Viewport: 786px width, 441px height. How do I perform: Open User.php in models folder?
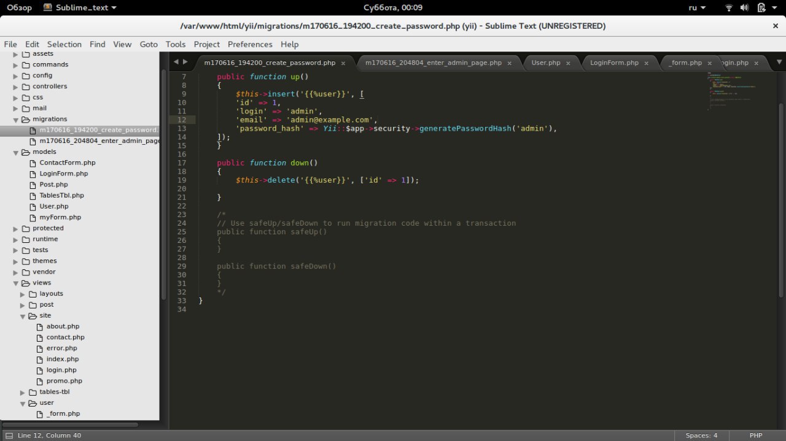coord(54,207)
